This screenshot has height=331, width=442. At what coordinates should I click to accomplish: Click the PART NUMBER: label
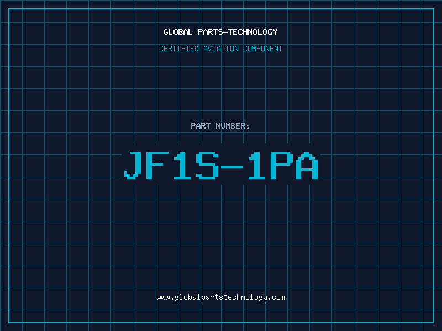[220, 126]
